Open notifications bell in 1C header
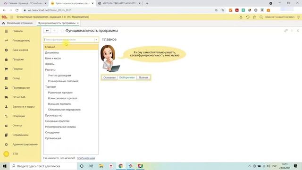The image size is (302, 170). 241,17
